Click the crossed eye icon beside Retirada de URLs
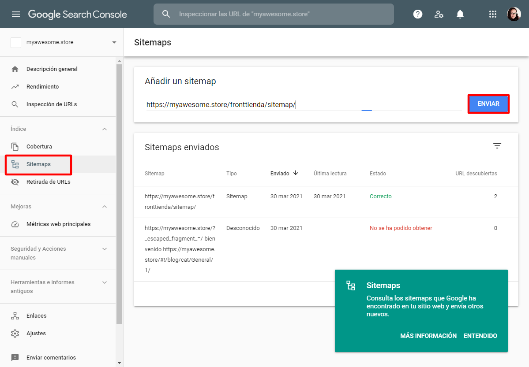The height and width of the screenshot is (367, 529). (x=15, y=182)
